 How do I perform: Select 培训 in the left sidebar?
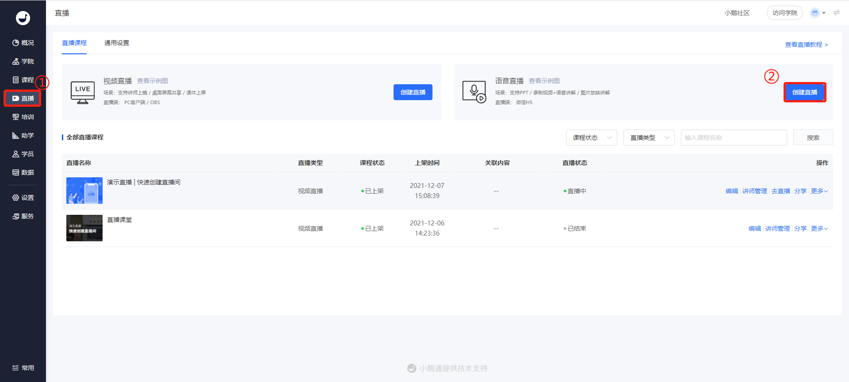coord(23,117)
